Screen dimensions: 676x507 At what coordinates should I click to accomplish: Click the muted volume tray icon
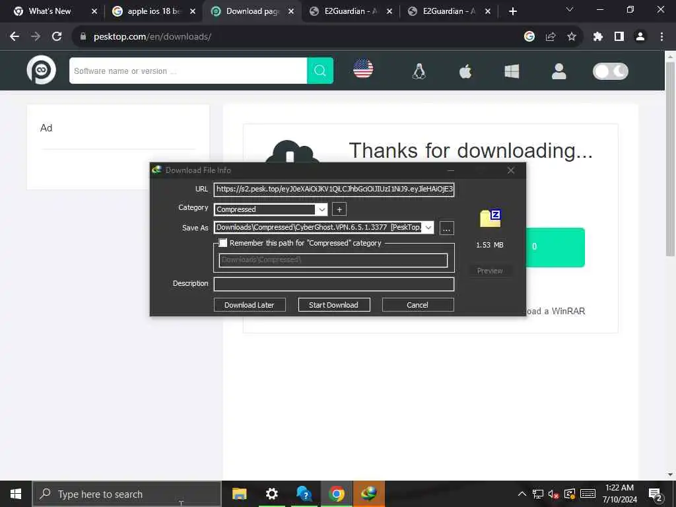[554, 494]
